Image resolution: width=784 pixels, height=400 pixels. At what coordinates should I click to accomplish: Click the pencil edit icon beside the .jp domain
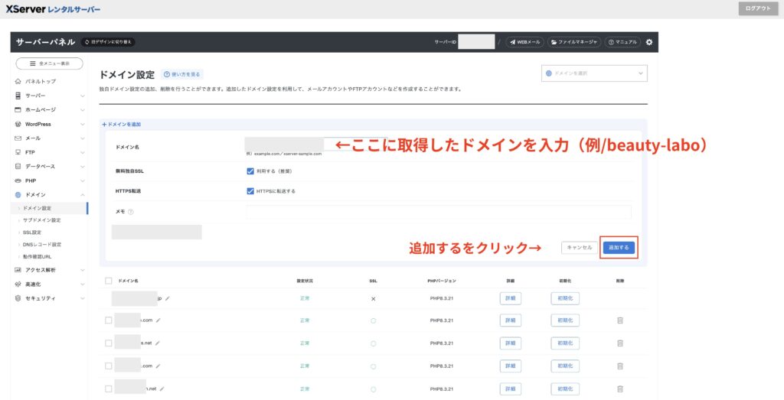168,298
